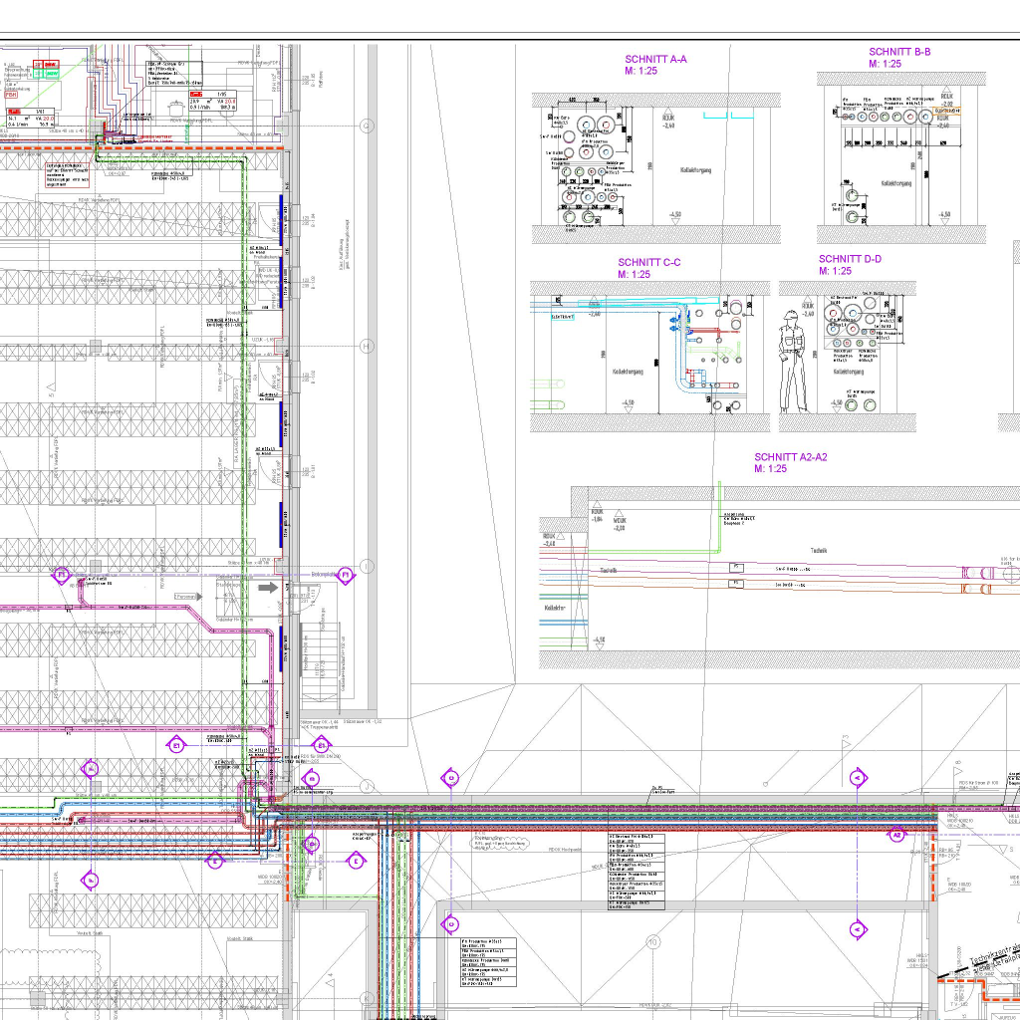Click the grid axis circle labeled H

point(366,346)
